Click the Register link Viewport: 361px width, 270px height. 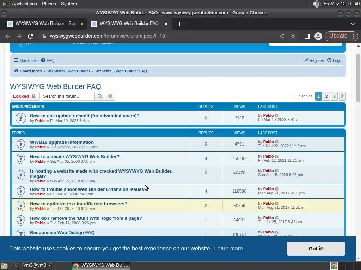point(313,60)
